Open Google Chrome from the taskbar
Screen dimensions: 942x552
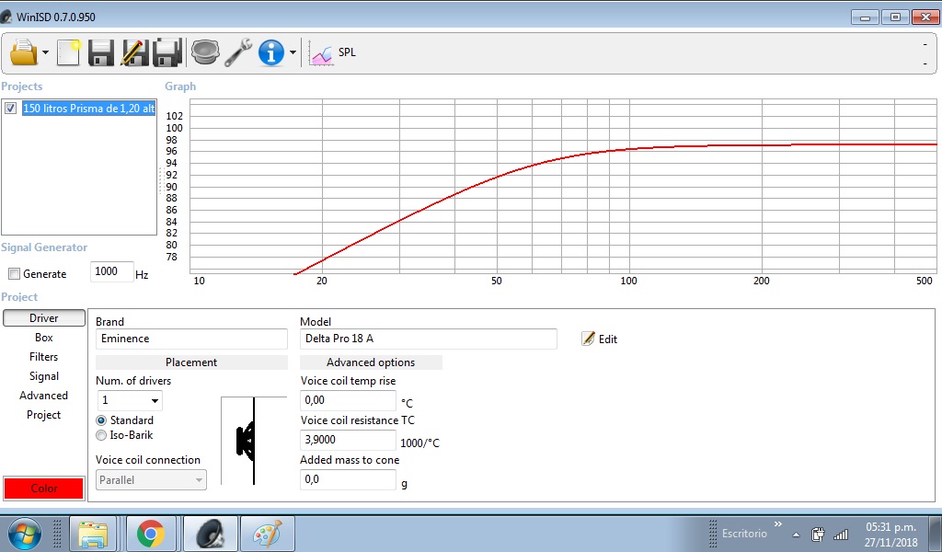click(x=151, y=534)
